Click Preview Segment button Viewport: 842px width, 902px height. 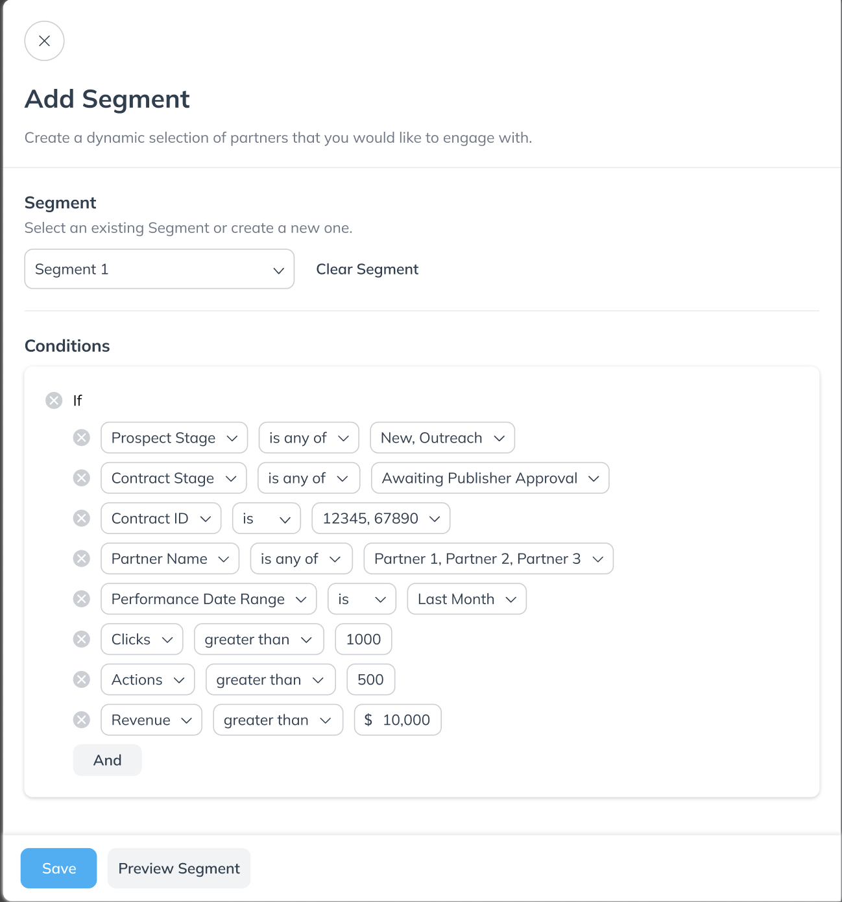coord(179,868)
